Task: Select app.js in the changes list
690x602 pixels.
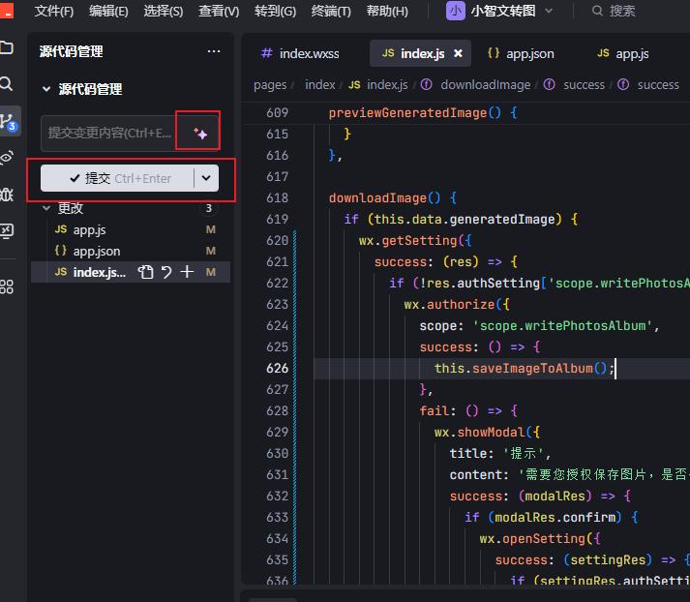Action: [x=89, y=229]
